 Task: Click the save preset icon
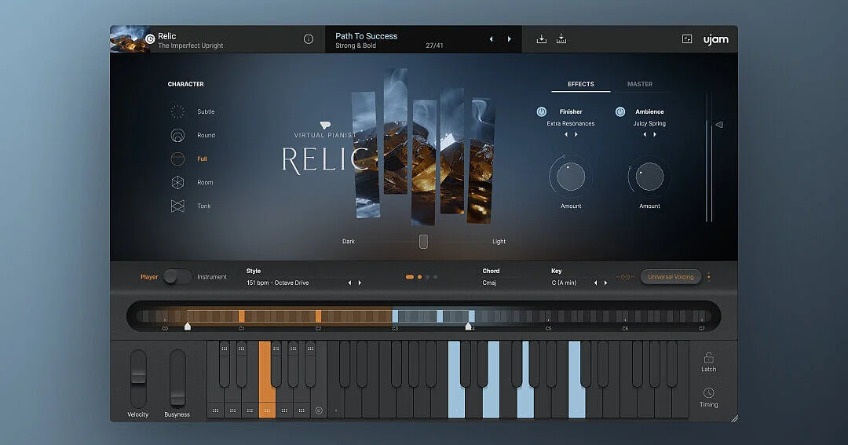[x=561, y=39]
